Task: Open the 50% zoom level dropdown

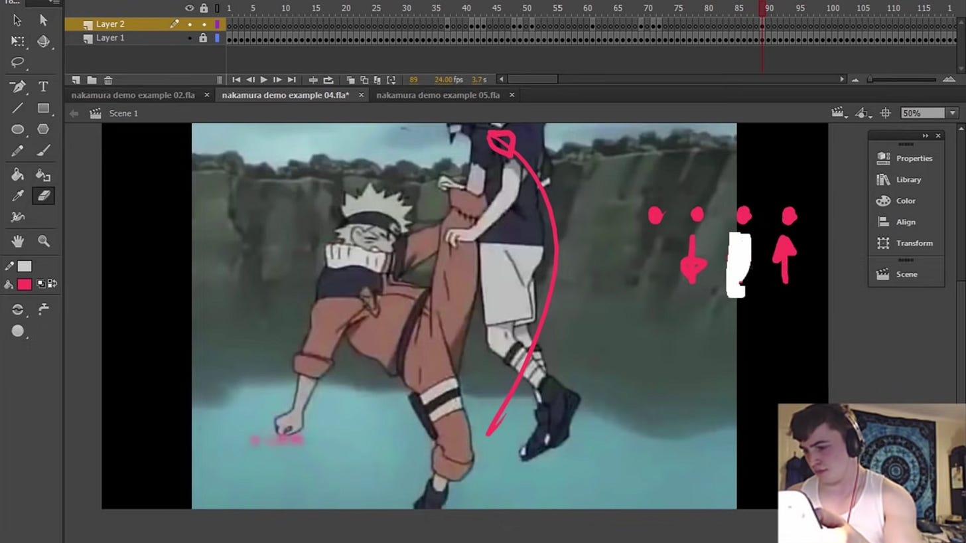Action: tap(953, 114)
